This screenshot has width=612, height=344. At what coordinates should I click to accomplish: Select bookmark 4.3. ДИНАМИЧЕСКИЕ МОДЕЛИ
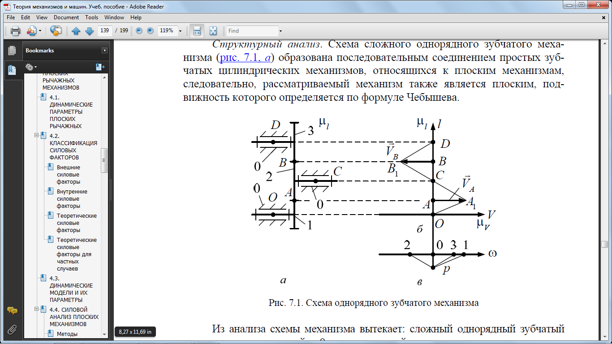click(x=71, y=289)
